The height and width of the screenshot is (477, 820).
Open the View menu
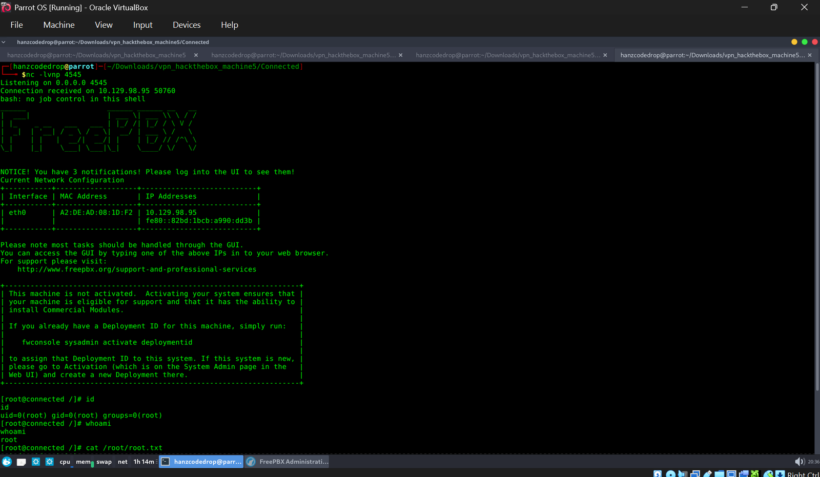pyautogui.click(x=104, y=25)
